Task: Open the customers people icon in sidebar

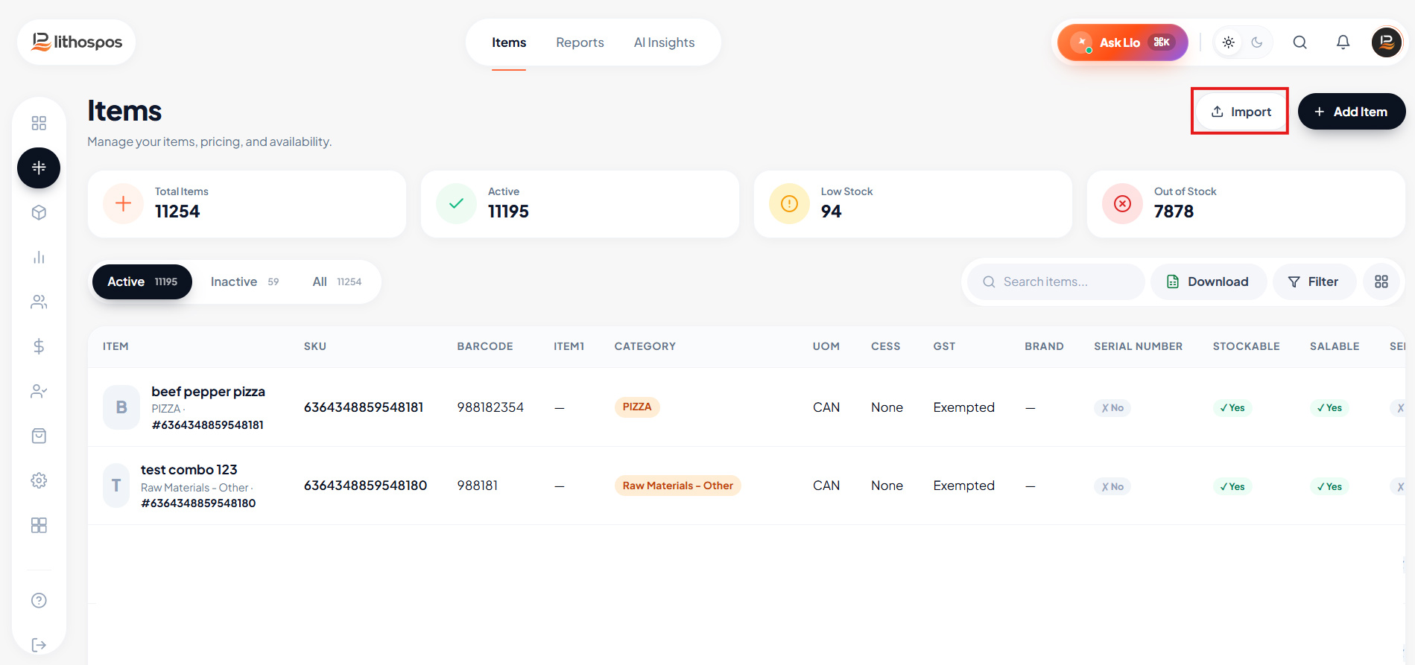Action: 39,302
